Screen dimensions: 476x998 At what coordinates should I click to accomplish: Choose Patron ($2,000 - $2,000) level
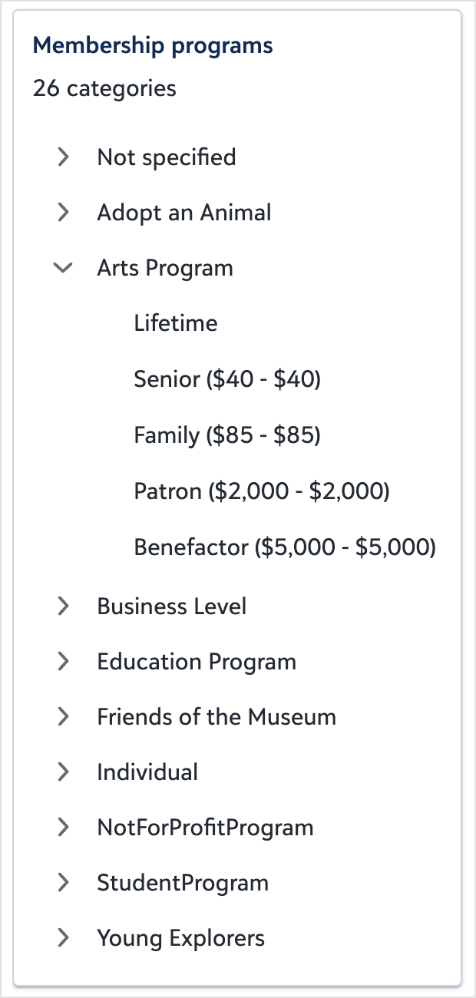(x=262, y=491)
